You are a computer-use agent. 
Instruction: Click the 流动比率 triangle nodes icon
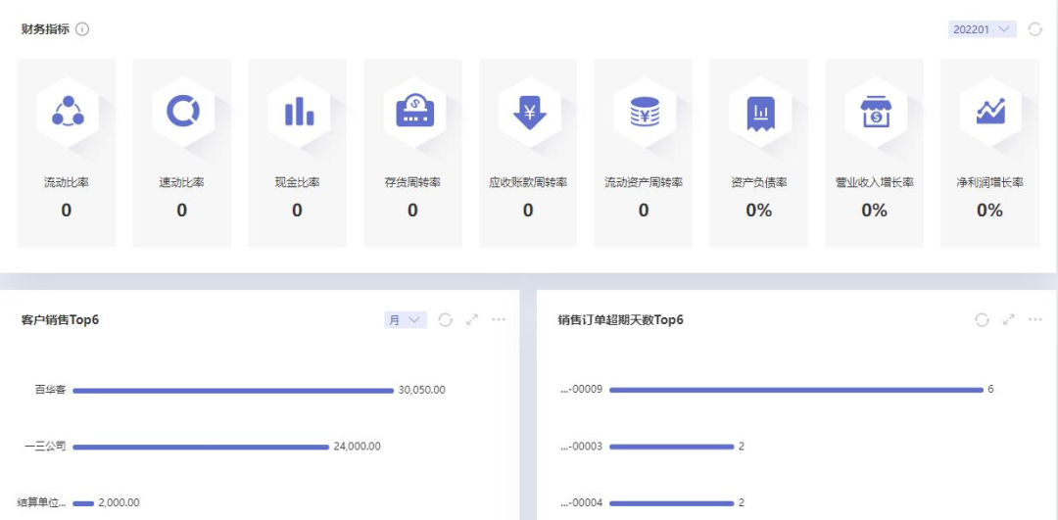point(67,112)
